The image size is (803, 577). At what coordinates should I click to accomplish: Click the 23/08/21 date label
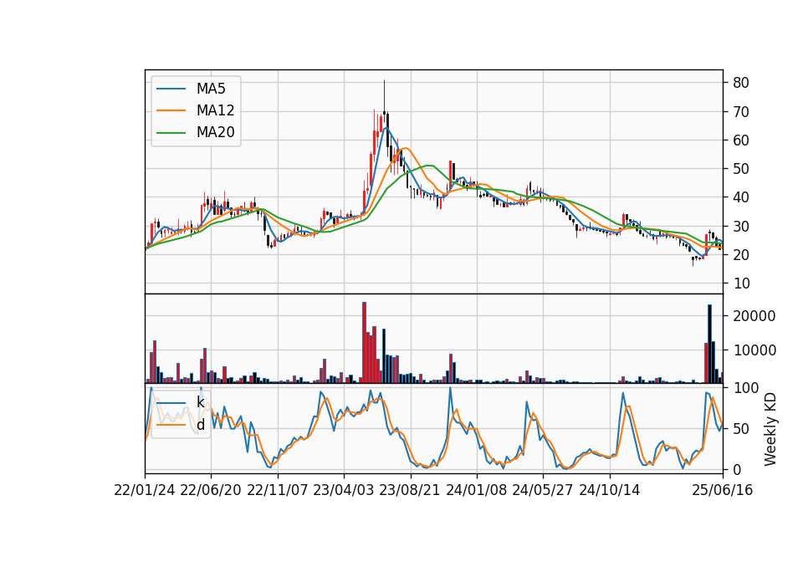point(410,491)
